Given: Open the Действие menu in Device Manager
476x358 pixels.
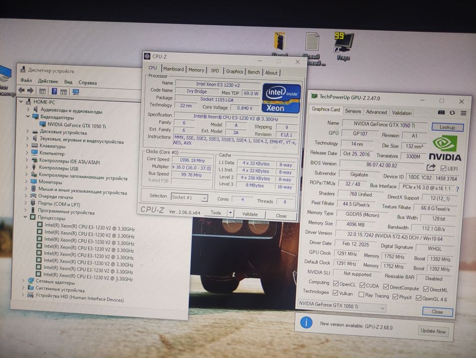Looking at the screenshot, I should point(48,81).
